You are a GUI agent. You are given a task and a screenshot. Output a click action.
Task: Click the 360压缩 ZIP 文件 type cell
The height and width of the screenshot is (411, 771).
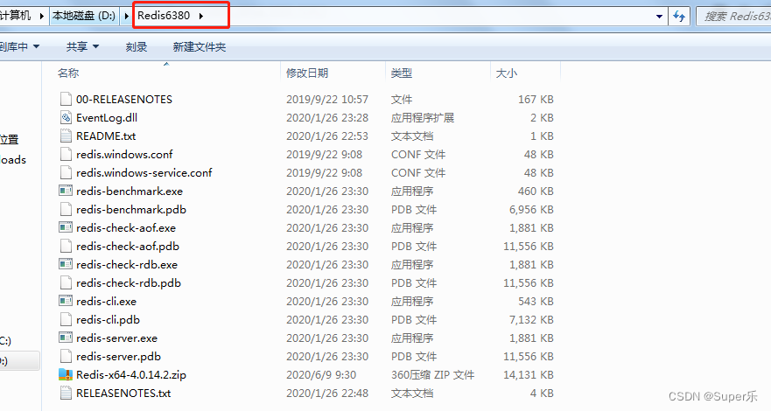pos(432,374)
